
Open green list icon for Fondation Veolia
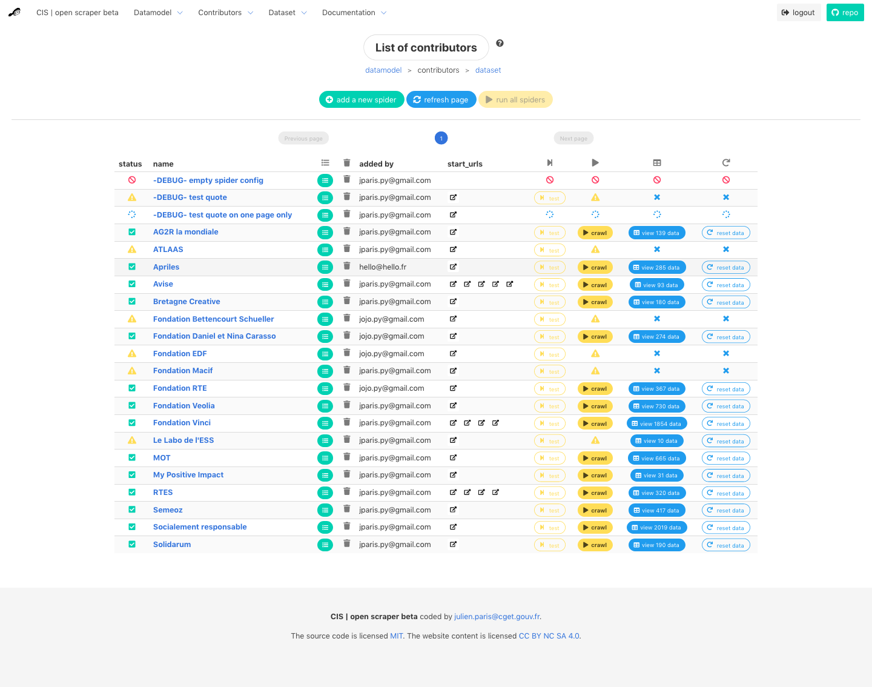(x=325, y=406)
